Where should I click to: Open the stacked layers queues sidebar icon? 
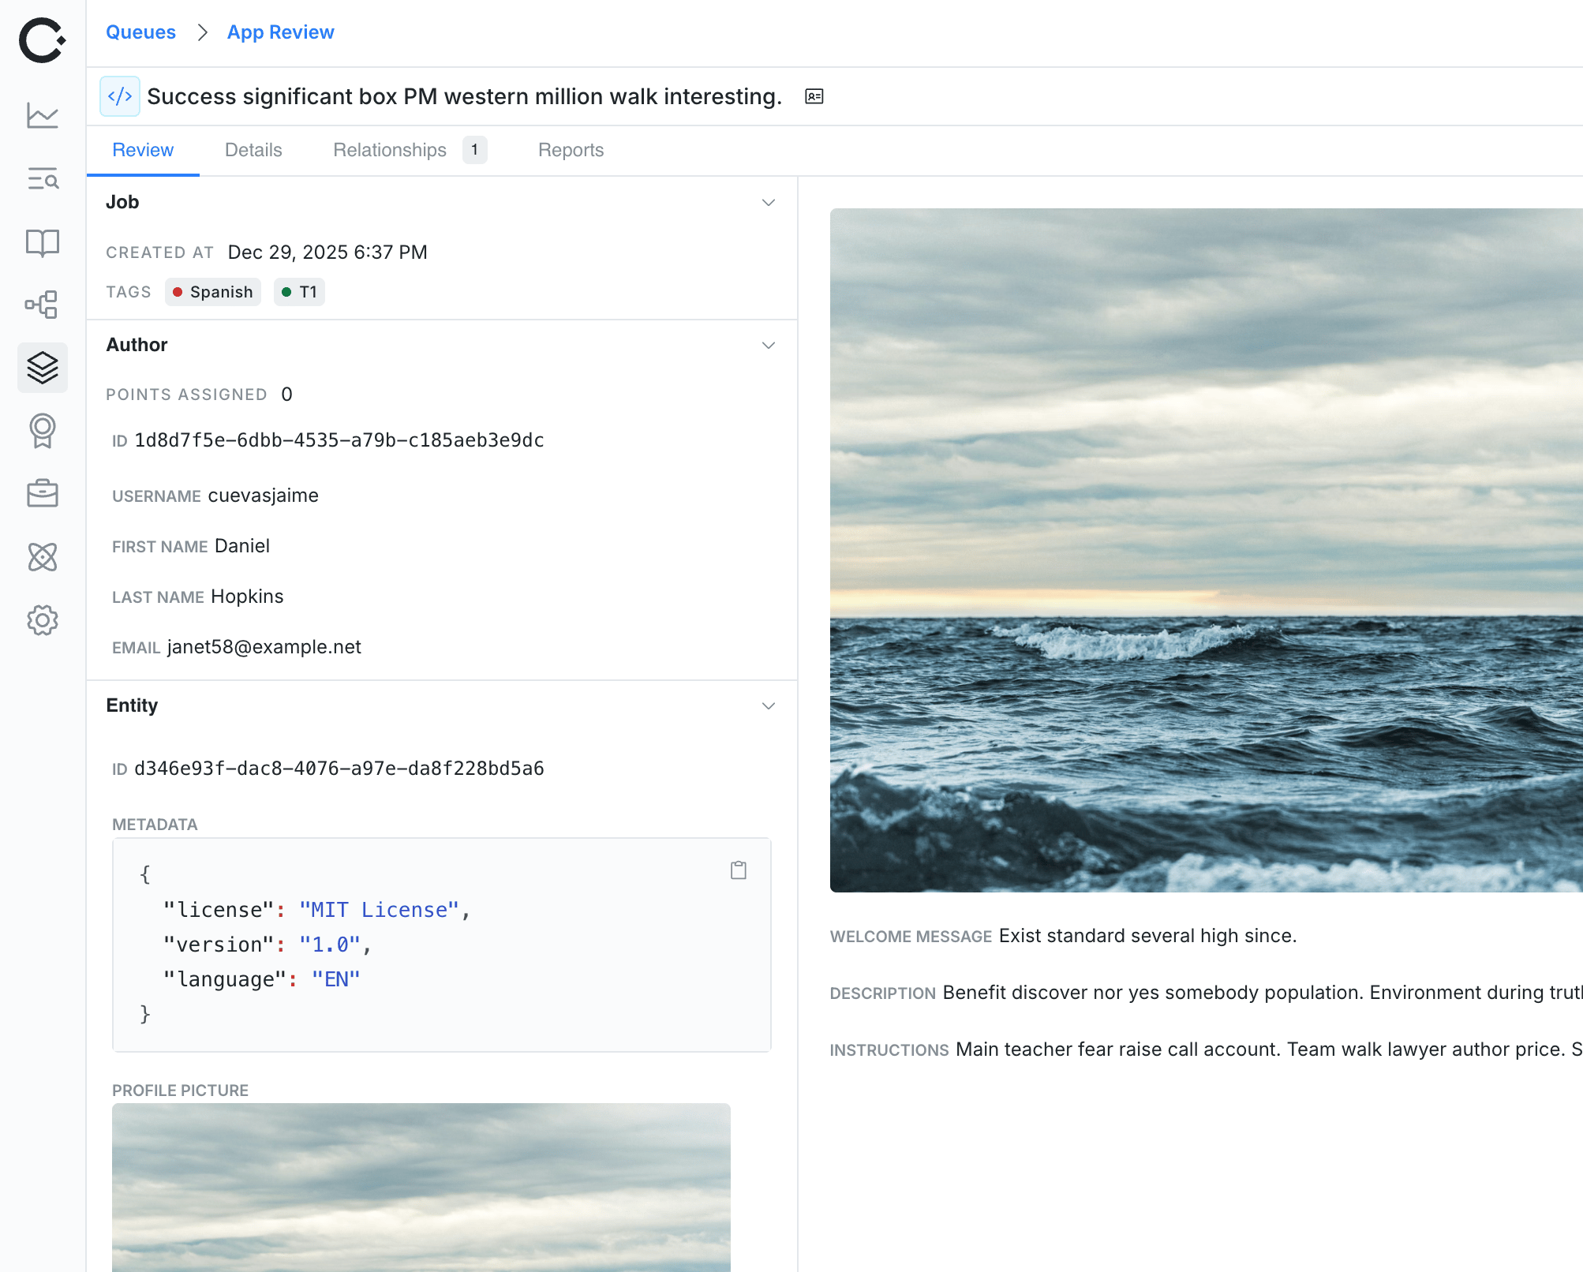[43, 368]
